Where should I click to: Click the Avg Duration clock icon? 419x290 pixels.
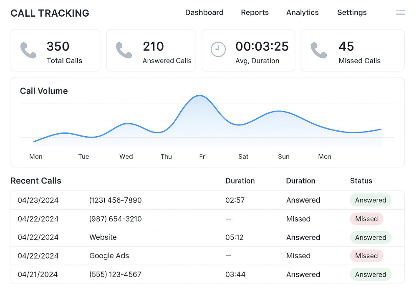218,49
